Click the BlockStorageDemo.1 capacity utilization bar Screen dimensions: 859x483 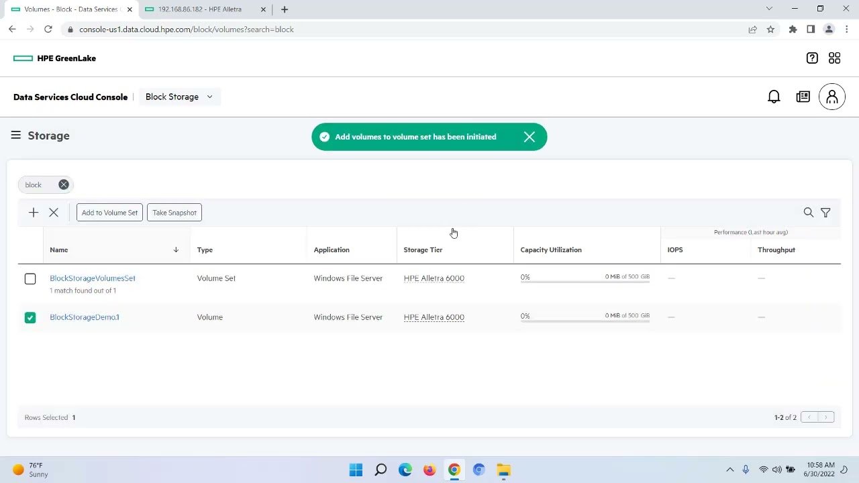585,321
